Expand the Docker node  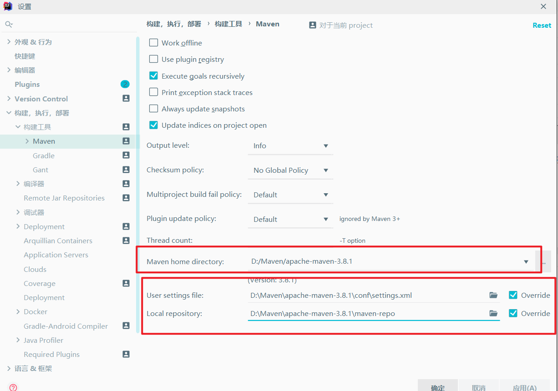pos(18,311)
